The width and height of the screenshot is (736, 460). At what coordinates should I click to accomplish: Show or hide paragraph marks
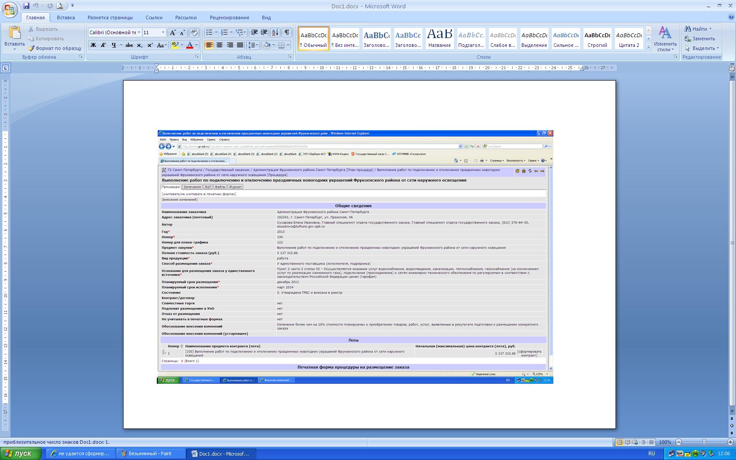click(x=287, y=32)
